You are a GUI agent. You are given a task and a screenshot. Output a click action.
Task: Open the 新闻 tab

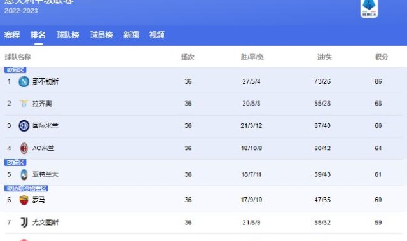(131, 35)
